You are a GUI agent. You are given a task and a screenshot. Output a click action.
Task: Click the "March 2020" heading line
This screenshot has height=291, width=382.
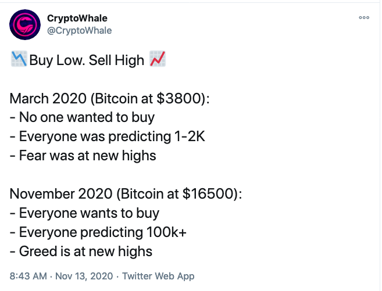[109, 99]
